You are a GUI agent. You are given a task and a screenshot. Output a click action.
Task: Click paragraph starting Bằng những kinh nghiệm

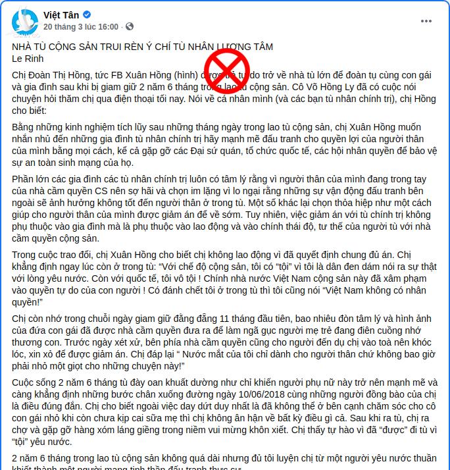(225, 145)
